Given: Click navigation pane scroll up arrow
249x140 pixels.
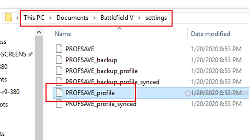Looking at the screenshot, I should (39, 32).
